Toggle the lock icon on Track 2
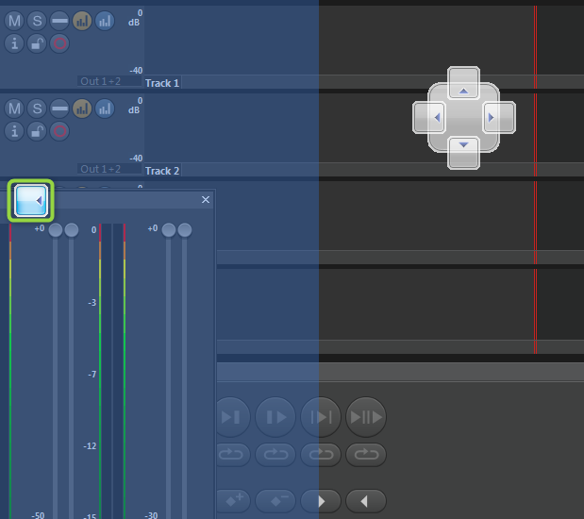Image resolution: width=584 pixels, height=519 pixels. (37, 131)
